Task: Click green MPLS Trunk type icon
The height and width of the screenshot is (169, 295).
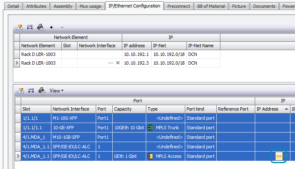Action: (x=150, y=128)
